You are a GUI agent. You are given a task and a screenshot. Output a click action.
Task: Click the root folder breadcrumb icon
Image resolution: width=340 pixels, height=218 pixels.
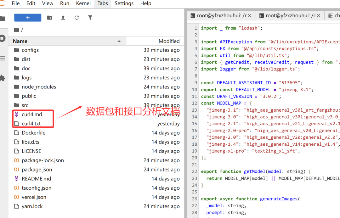click(17, 30)
